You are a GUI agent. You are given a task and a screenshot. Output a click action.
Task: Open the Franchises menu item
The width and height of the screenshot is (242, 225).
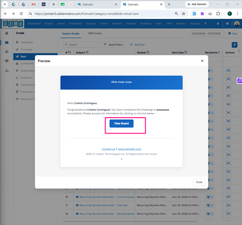(x=76, y=24)
